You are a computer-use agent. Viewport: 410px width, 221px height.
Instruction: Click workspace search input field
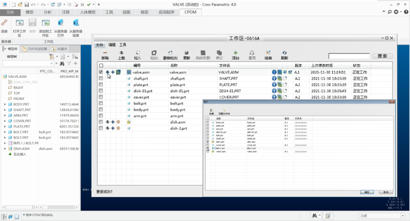[349, 56]
